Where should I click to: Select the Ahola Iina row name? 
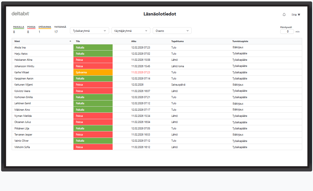(x=20, y=47)
